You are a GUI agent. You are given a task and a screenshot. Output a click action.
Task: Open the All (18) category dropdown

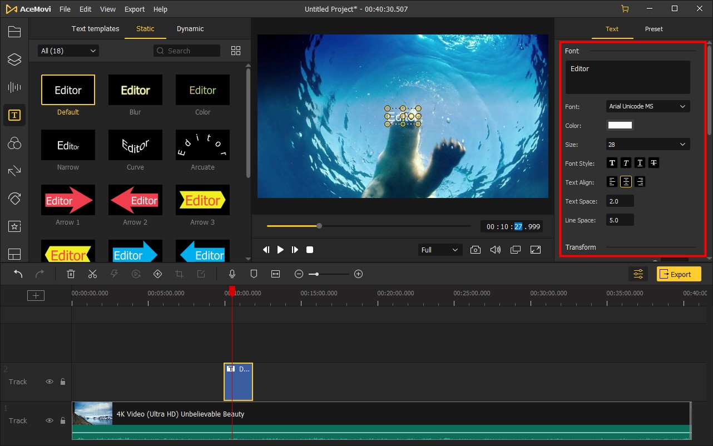pyautogui.click(x=68, y=51)
